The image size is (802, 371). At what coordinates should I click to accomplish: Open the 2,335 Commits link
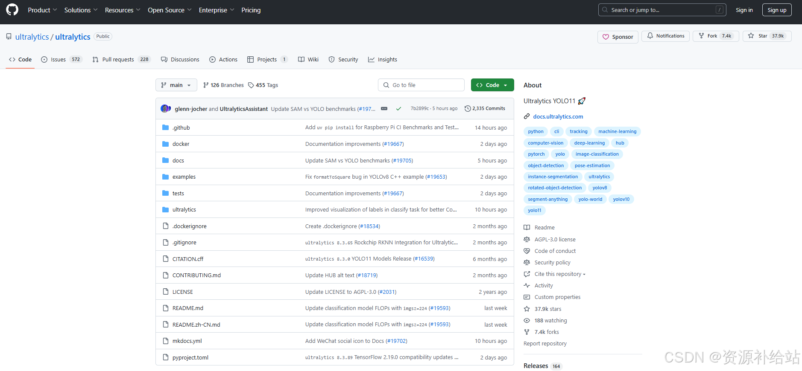(x=485, y=109)
